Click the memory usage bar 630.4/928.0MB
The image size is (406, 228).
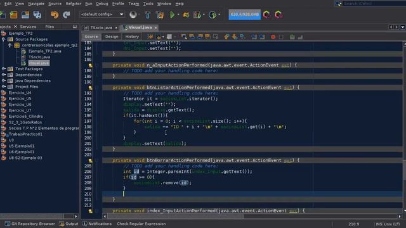(x=244, y=15)
